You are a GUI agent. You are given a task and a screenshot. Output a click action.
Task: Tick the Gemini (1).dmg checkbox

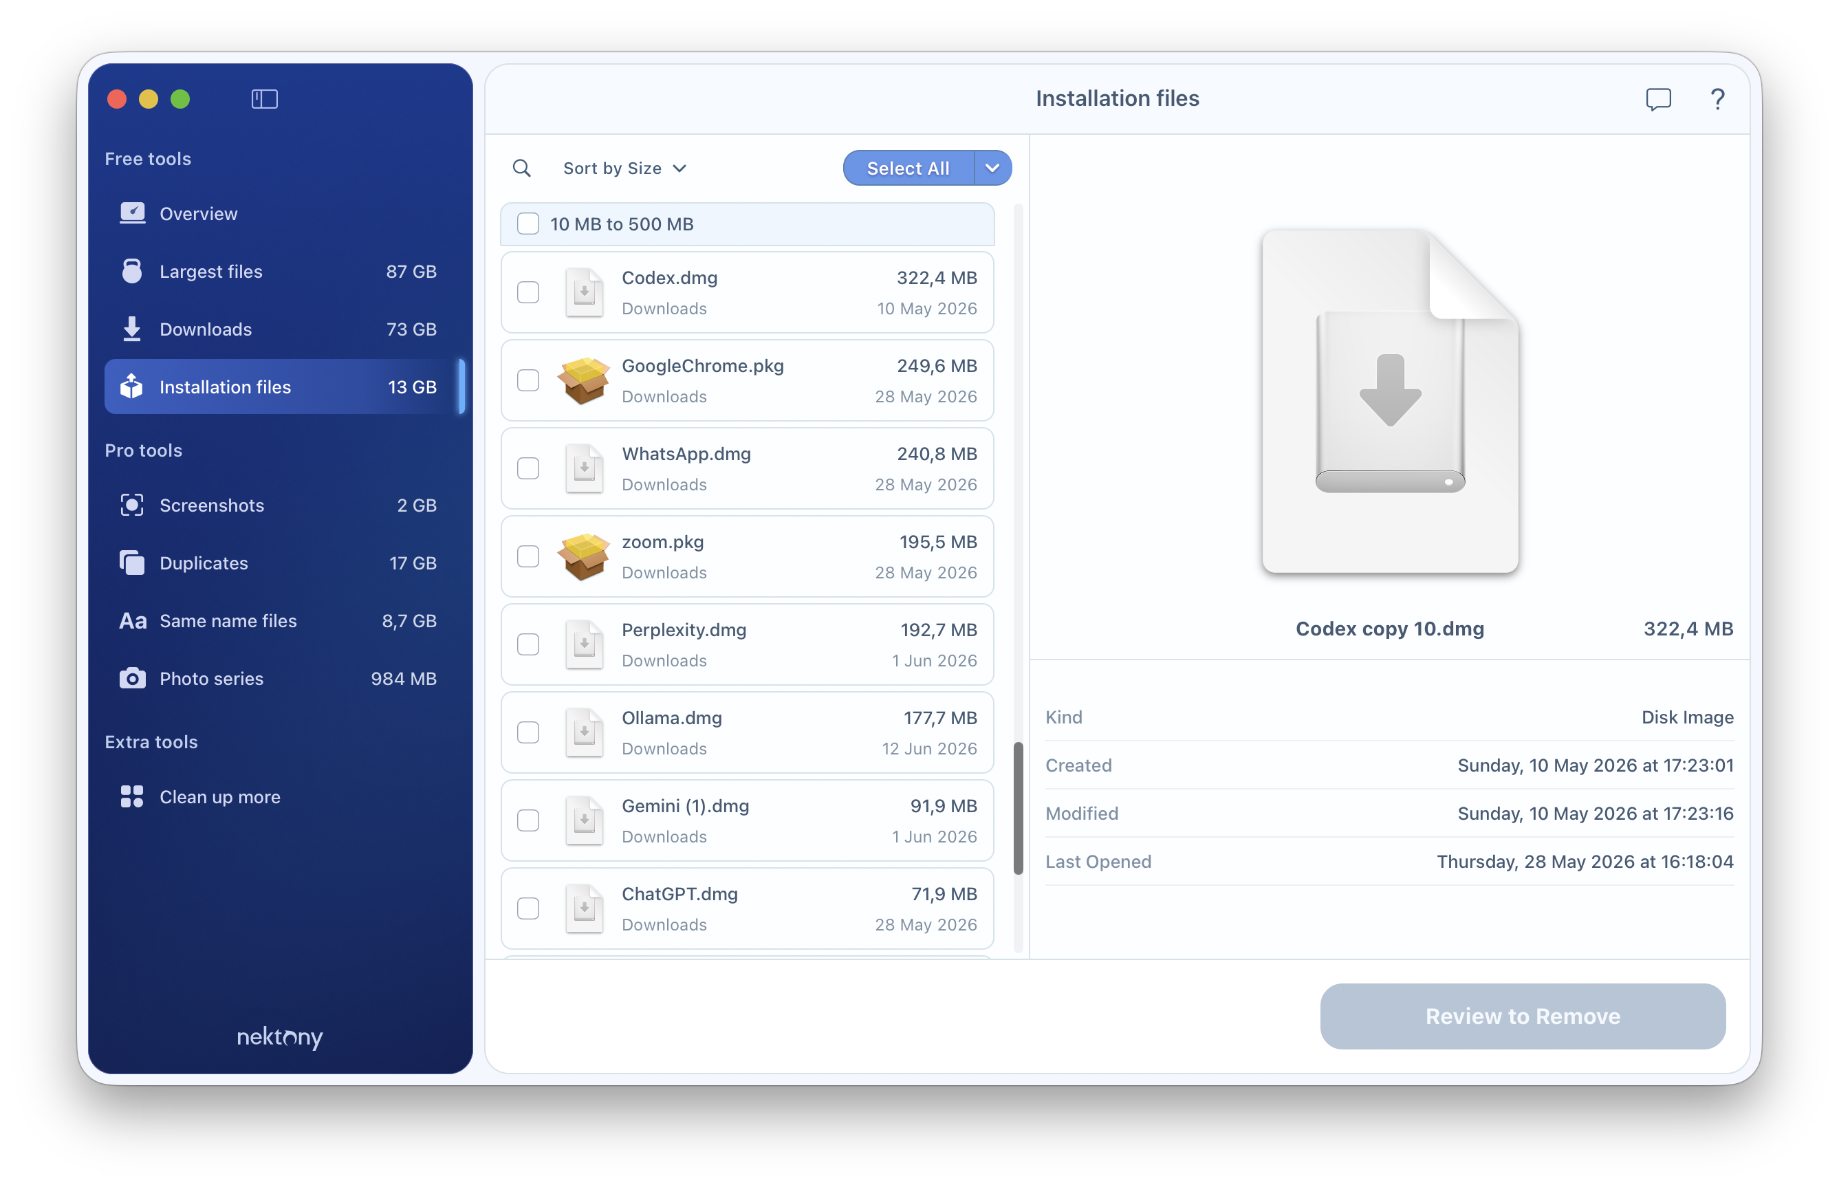528,820
